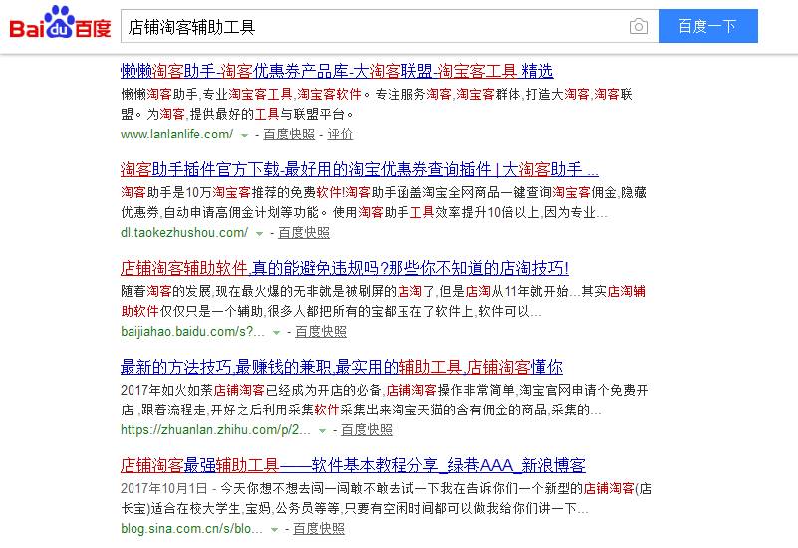
Task: Click snippet dated 2017年10月1日
Action: click(x=386, y=498)
